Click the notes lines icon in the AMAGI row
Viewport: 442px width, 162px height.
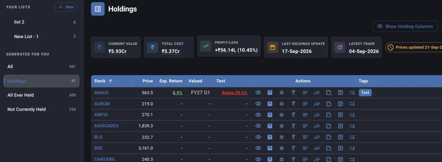pos(305,92)
